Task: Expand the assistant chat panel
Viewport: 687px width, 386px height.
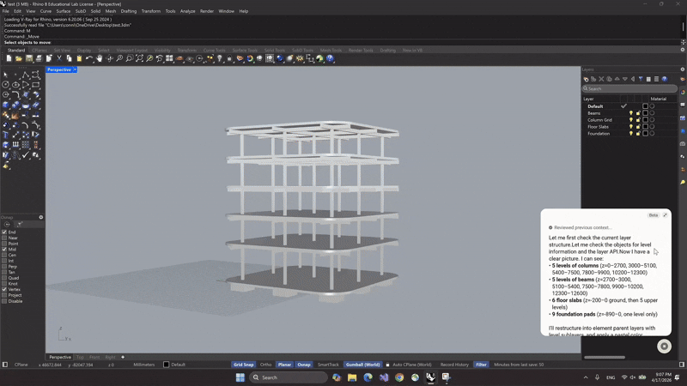Action: pos(665,215)
